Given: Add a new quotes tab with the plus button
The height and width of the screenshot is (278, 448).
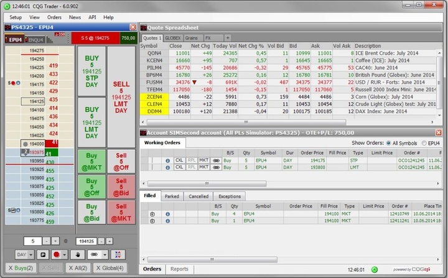Looking at the screenshot, I should point(228,38).
